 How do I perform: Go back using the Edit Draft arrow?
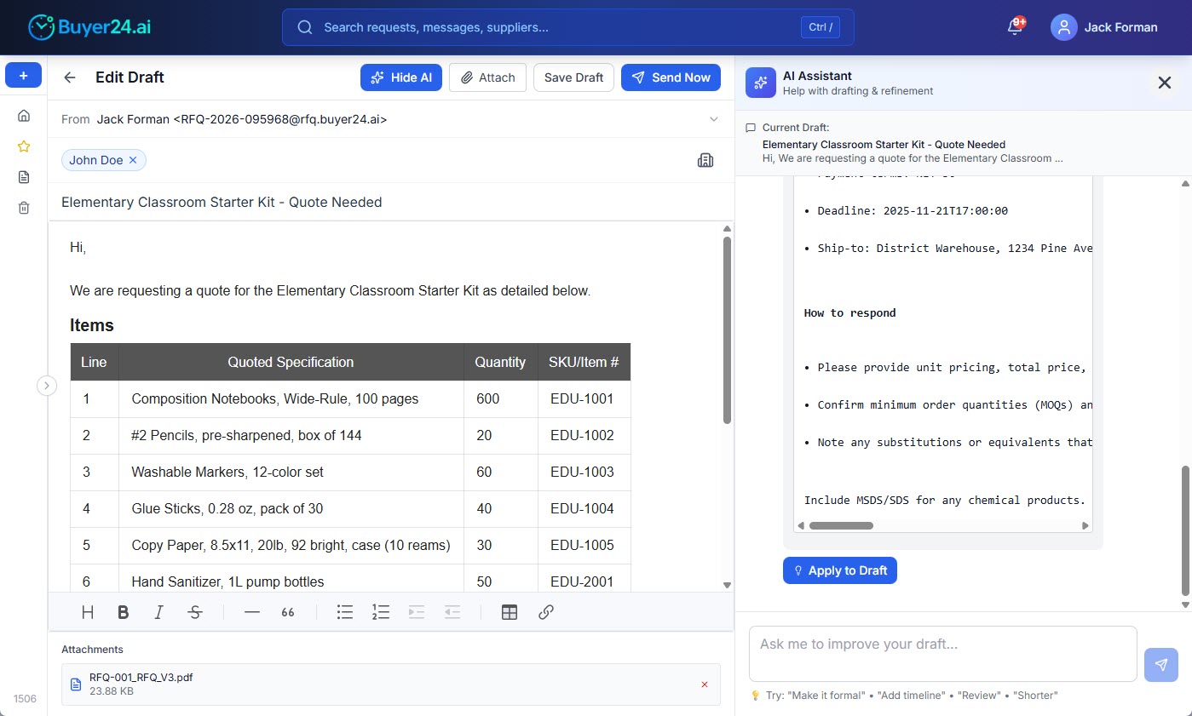point(70,77)
